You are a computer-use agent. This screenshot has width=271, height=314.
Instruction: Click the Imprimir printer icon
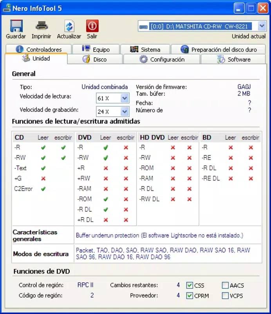coord(42,26)
